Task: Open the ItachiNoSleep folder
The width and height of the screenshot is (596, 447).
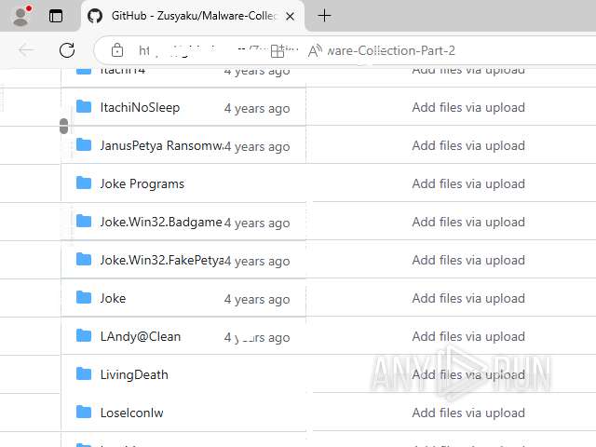Action: (140, 108)
